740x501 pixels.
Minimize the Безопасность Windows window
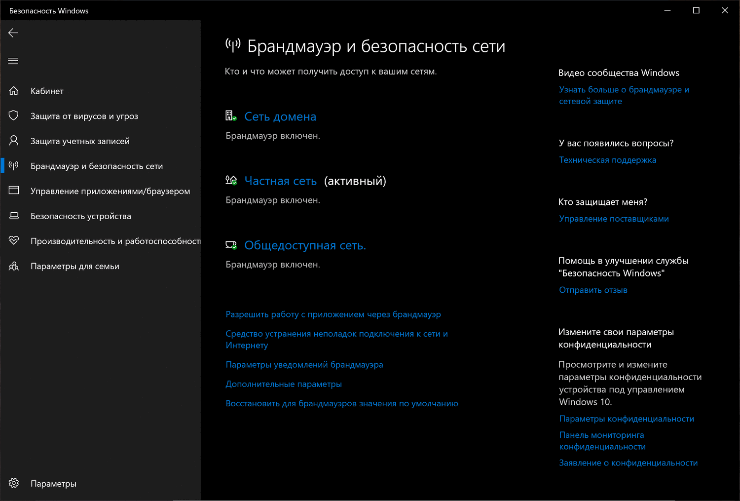click(667, 10)
